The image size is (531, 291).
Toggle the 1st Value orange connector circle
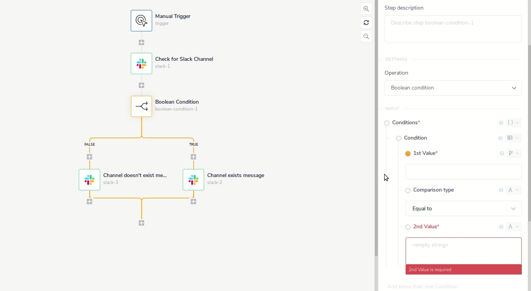[408, 154]
